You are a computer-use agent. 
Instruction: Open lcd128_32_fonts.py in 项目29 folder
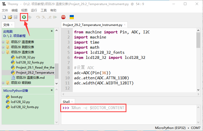point(30,62)
